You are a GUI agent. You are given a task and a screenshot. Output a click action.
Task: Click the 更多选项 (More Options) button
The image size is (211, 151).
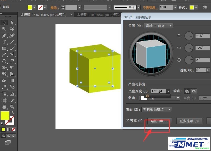click(x=189, y=121)
